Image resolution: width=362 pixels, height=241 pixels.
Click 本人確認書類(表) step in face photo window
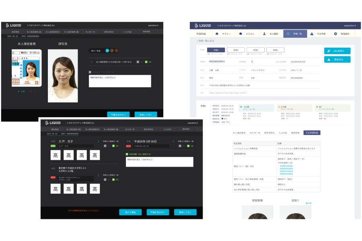coord(34,32)
